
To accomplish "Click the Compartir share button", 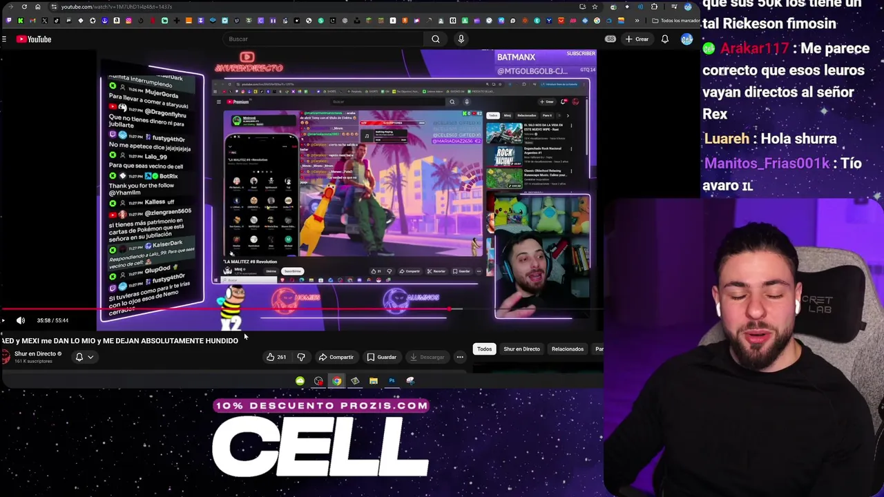I will (336, 357).
